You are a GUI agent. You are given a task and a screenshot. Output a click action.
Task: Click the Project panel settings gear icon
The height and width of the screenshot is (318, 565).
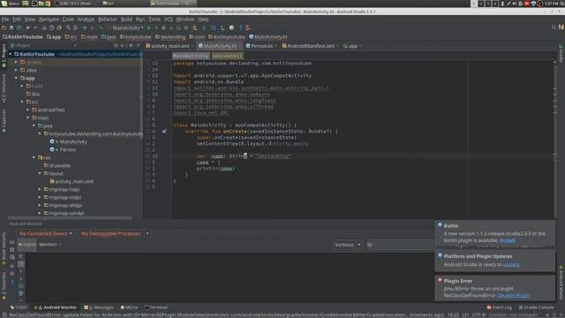pyautogui.click(x=131, y=45)
